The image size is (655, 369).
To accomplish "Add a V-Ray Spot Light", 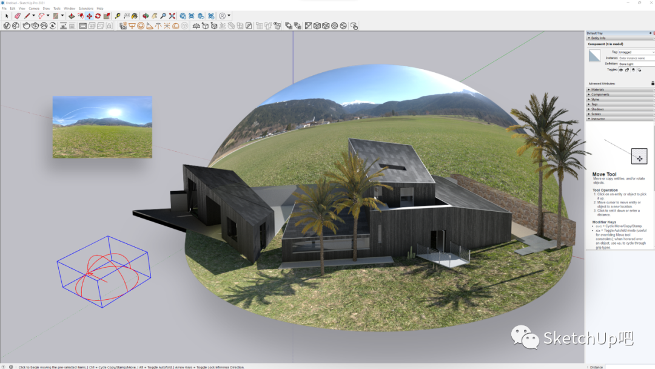I will 150,26.
